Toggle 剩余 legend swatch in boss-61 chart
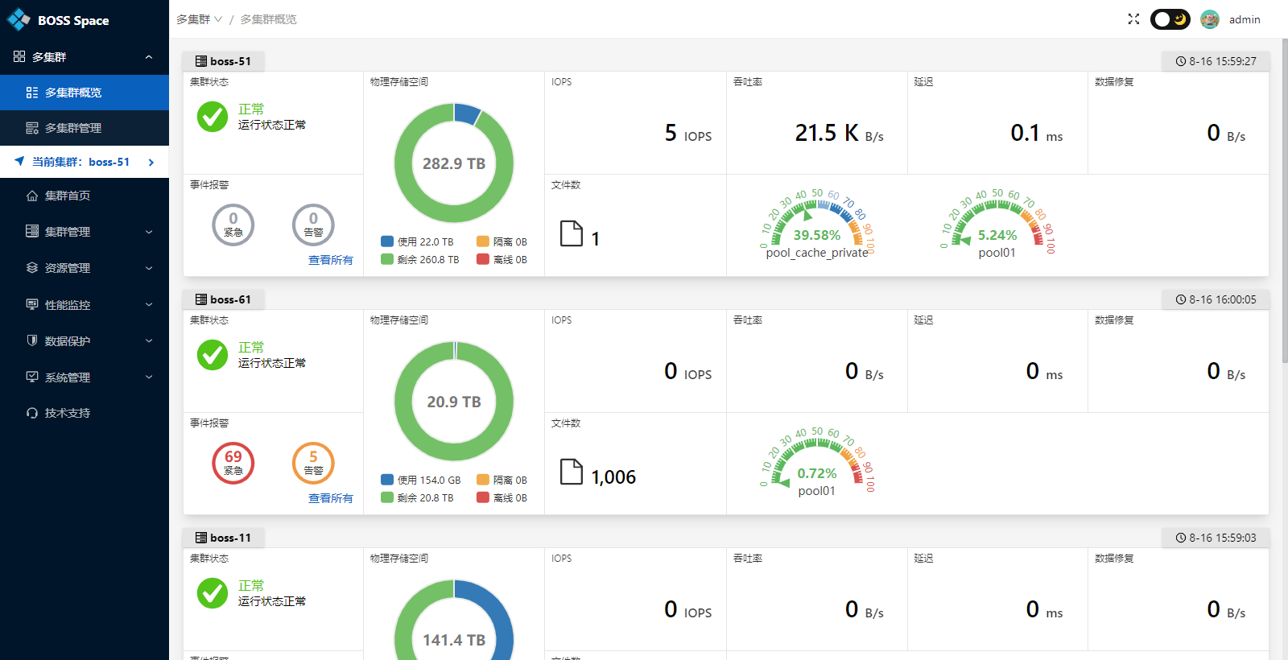The image size is (1288, 660). point(387,497)
